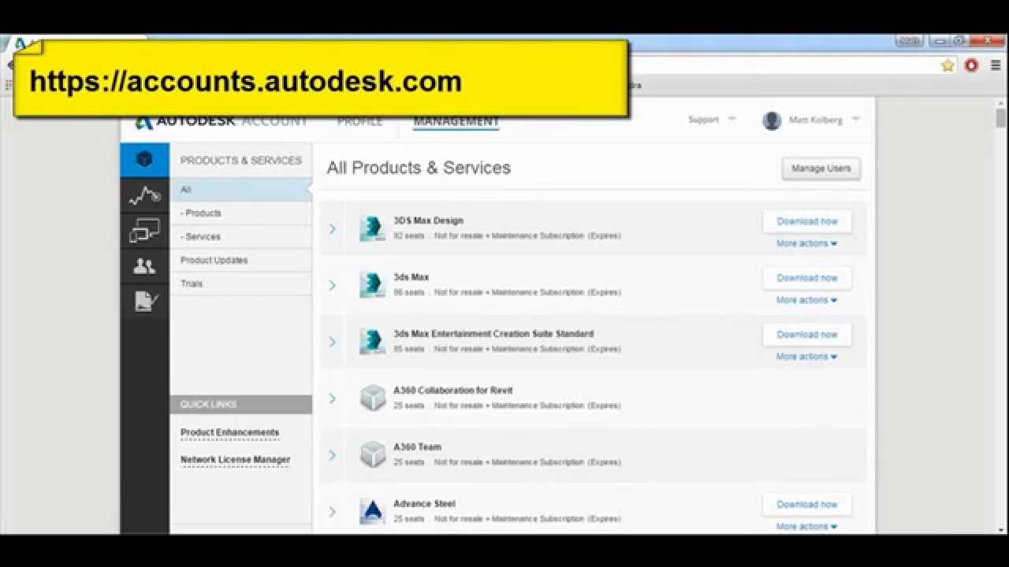The height and width of the screenshot is (567, 1009).
Task: Click the All Products & Services heading
Action: coord(419,168)
